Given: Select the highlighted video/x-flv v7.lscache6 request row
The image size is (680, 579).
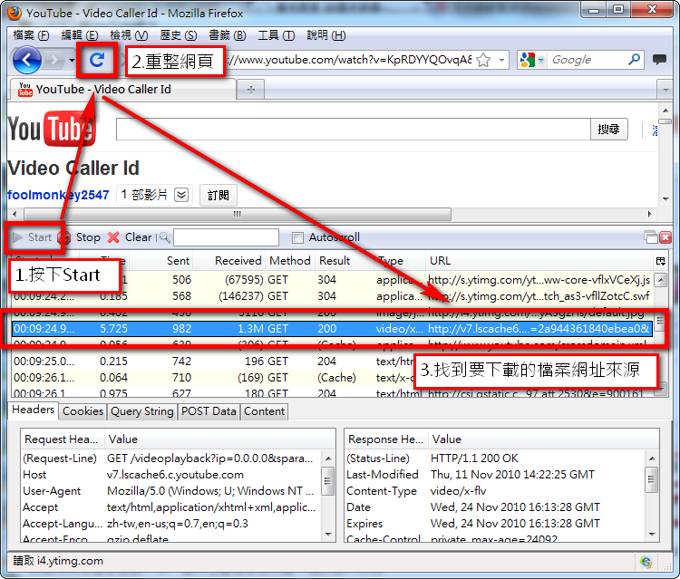Looking at the screenshot, I should pyautogui.click(x=332, y=329).
